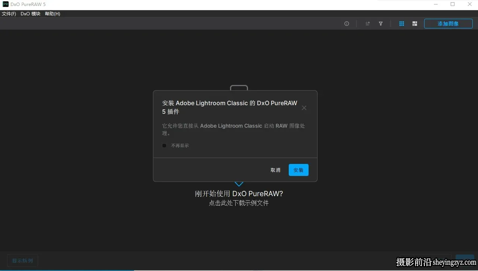Switch to small grid thumbnail view

pyautogui.click(x=402, y=24)
